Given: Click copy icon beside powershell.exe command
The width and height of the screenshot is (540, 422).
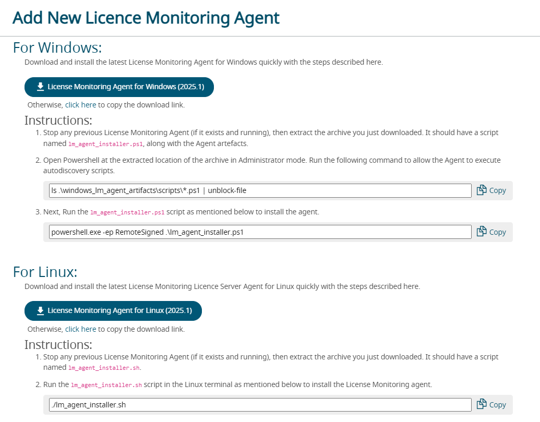Looking at the screenshot, I should click(482, 232).
